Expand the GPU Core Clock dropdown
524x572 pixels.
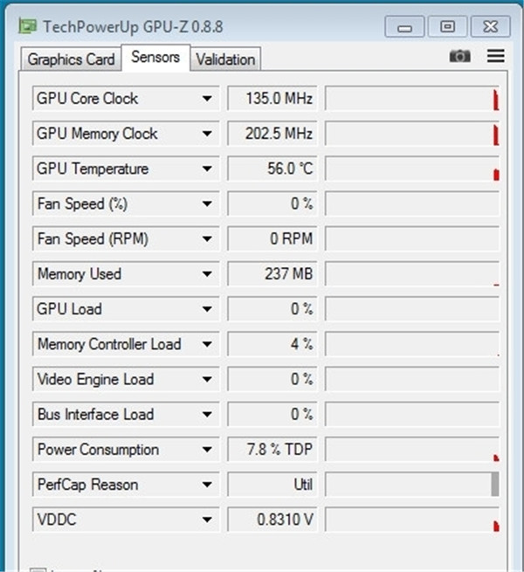[x=207, y=99]
